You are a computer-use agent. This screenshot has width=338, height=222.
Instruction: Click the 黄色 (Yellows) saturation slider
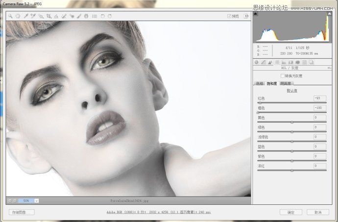coord(292,122)
